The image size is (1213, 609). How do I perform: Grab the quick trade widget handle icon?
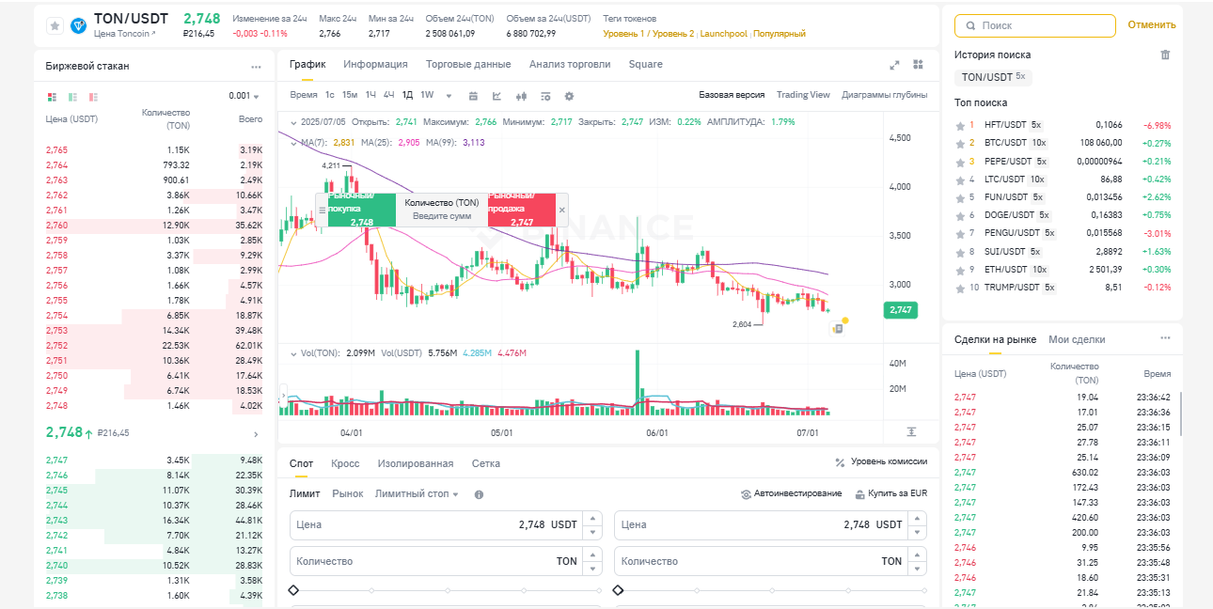322,211
